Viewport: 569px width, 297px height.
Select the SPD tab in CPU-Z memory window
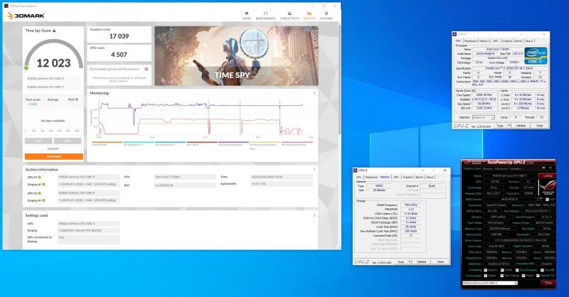coord(395,176)
